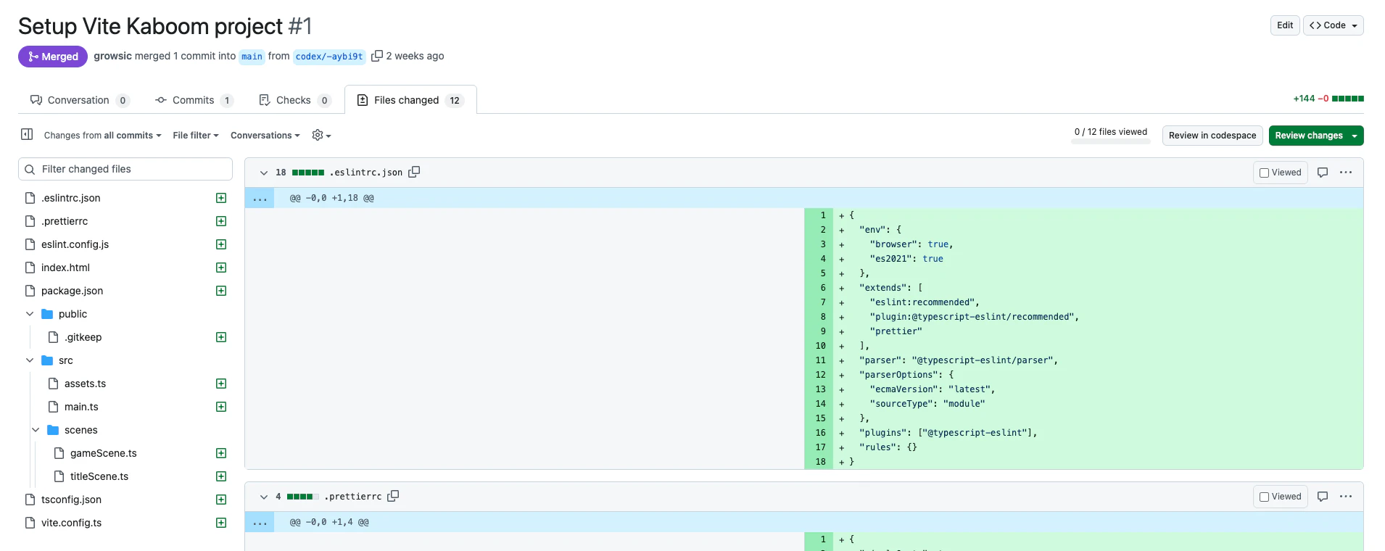Image resolution: width=1385 pixels, height=551 pixels.
Task: Click the files viewed progress bar
Action: [1111, 141]
